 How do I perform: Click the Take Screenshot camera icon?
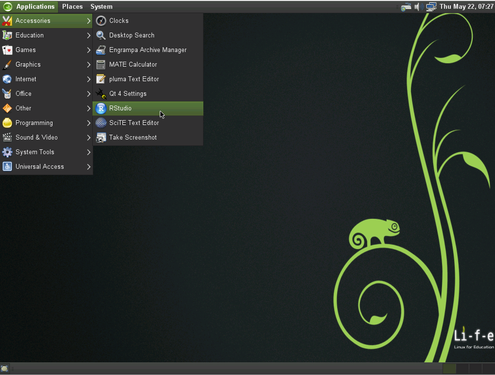pyautogui.click(x=101, y=138)
